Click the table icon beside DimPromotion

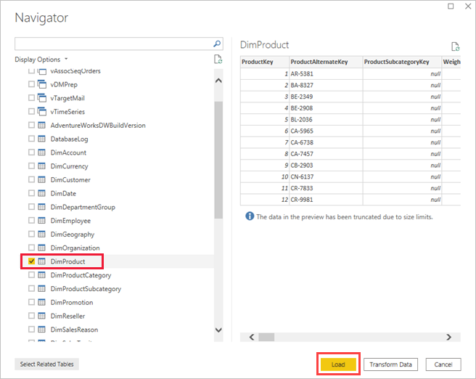pos(42,303)
